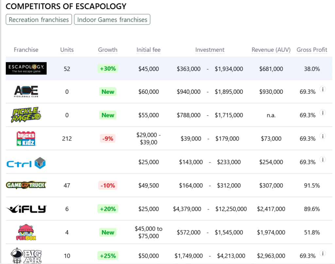Click info icon in Pickle Rage row
Viewport: 335px width, 264px height.
click(x=323, y=112)
